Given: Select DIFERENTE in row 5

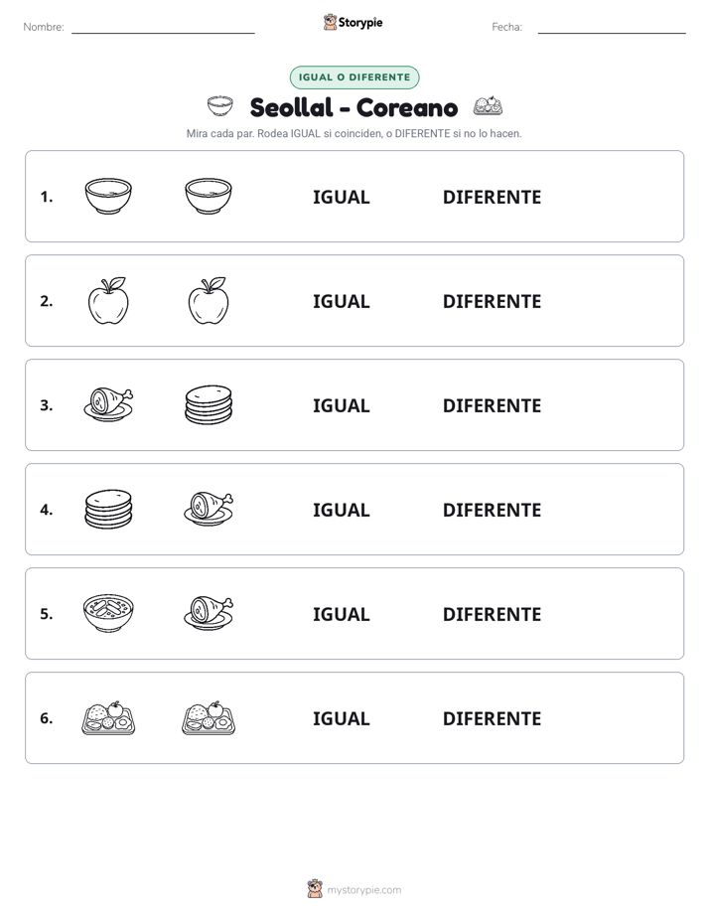Looking at the screenshot, I should click(x=492, y=614).
